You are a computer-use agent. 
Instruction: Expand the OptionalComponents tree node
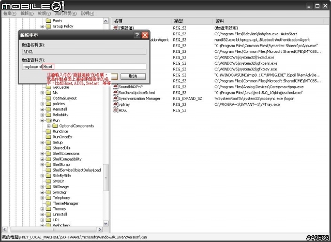[49, 126]
